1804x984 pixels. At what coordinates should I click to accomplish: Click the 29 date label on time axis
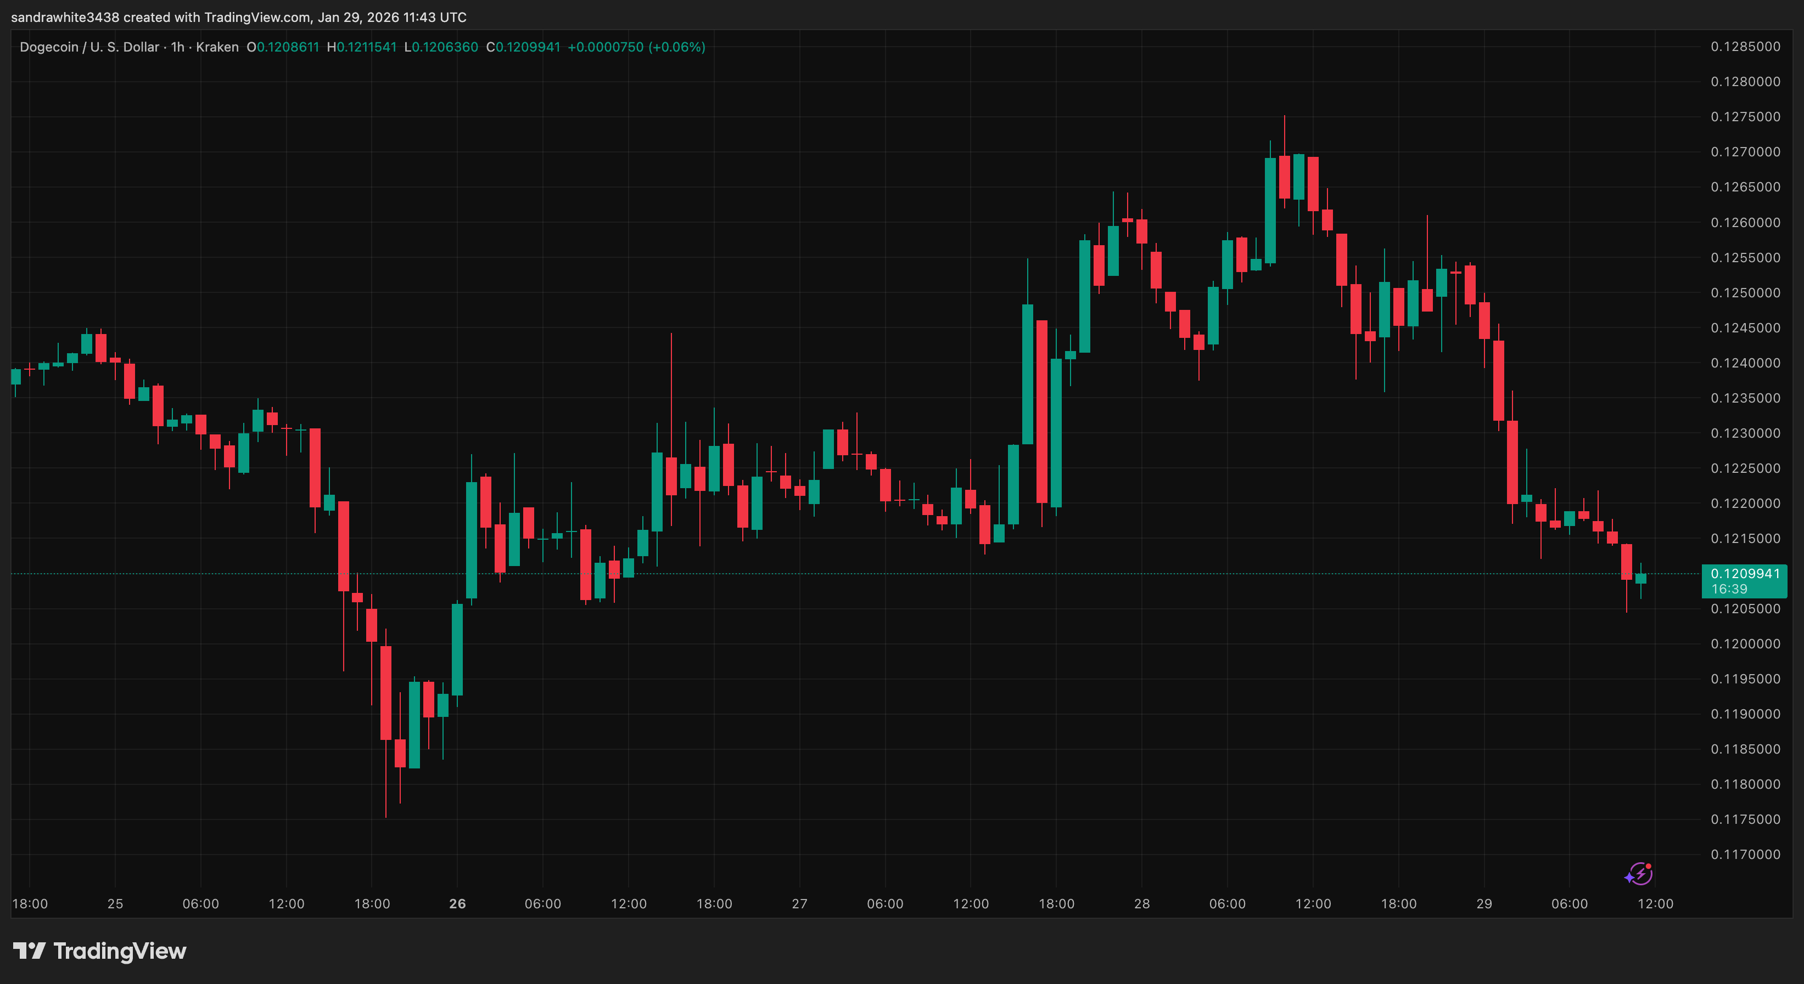pyautogui.click(x=1484, y=903)
